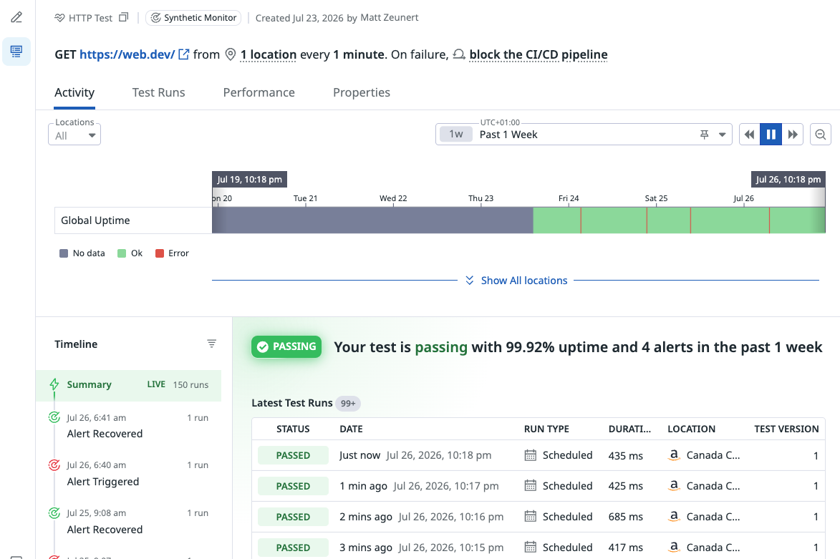
Task: Open block the CI/CD pipeline setting
Action: (539, 54)
